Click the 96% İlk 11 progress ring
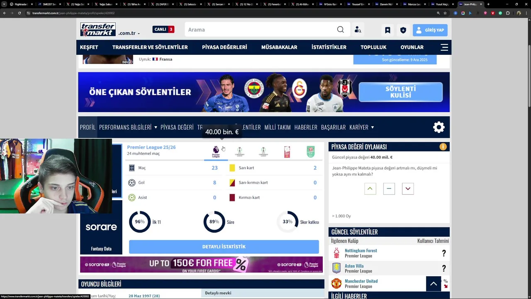 pyautogui.click(x=140, y=222)
